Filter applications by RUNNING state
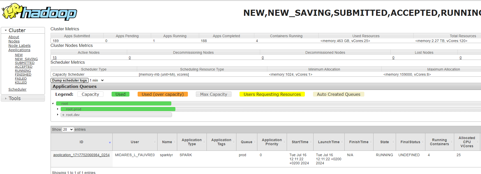Image resolution: width=481 pixels, height=174 pixels. point(23,71)
